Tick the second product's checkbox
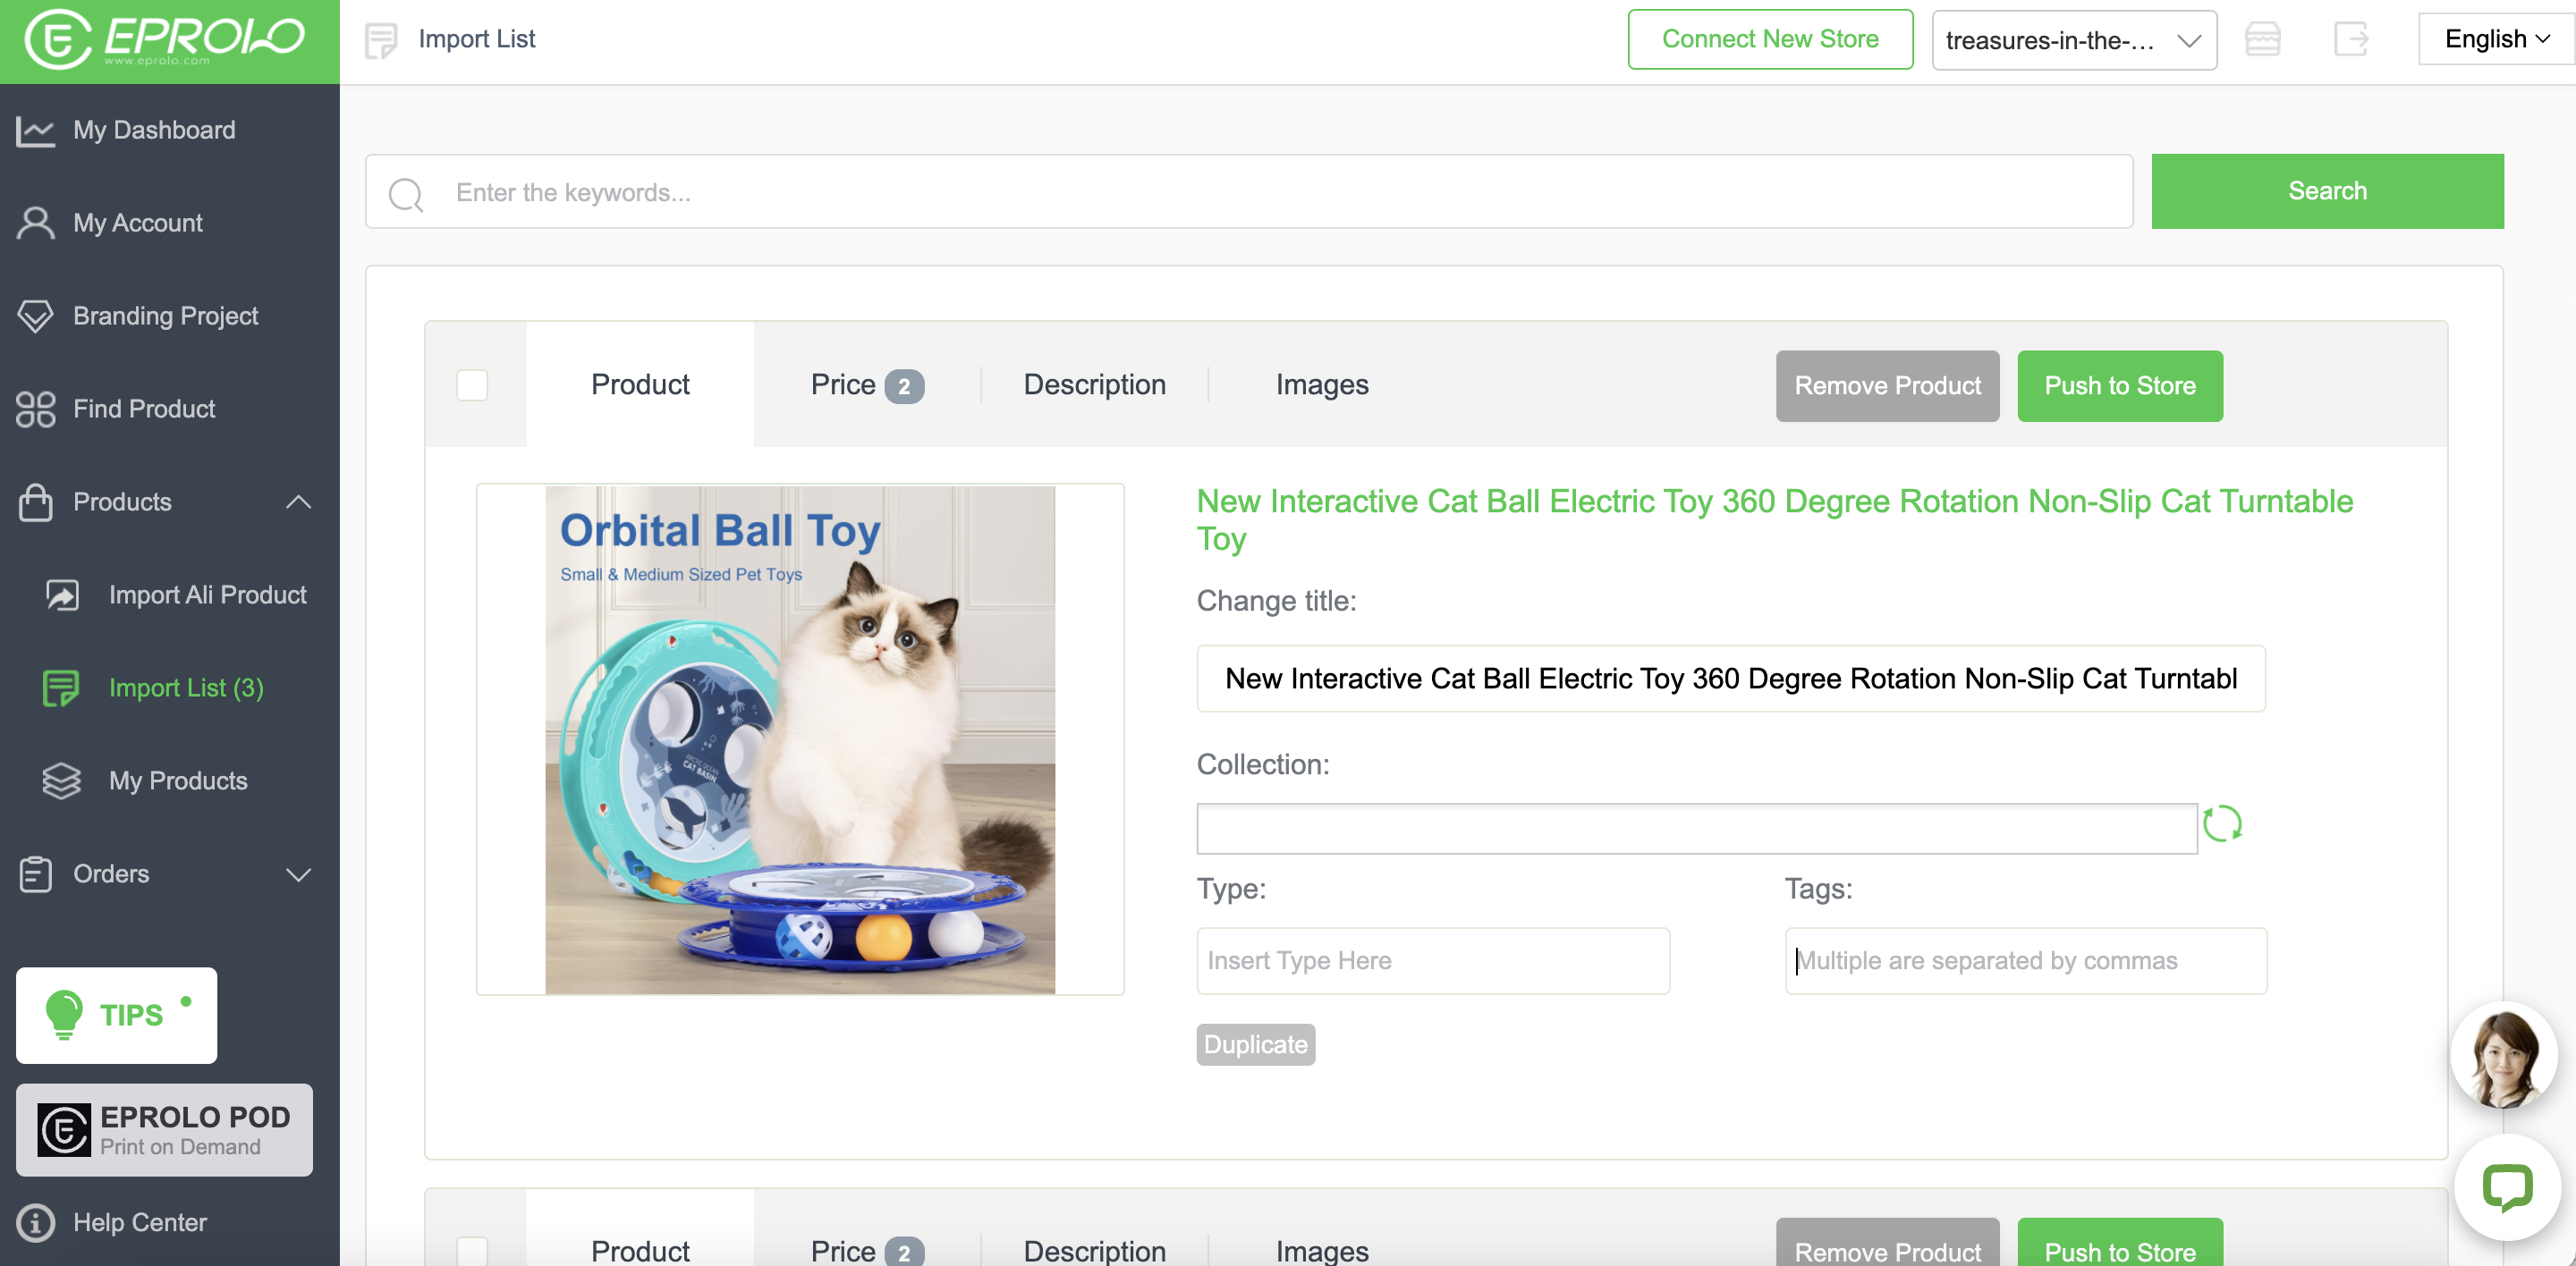This screenshot has height=1266, width=2576. coord(472,1249)
